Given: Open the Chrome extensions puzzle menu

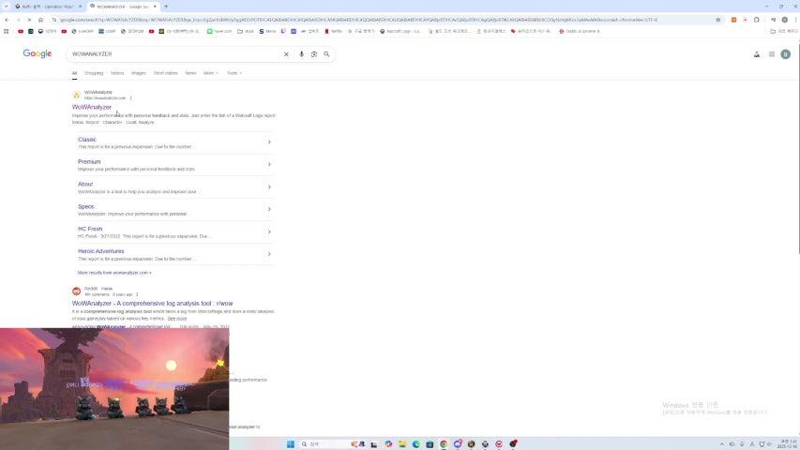Looking at the screenshot, I should pos(757,20).
